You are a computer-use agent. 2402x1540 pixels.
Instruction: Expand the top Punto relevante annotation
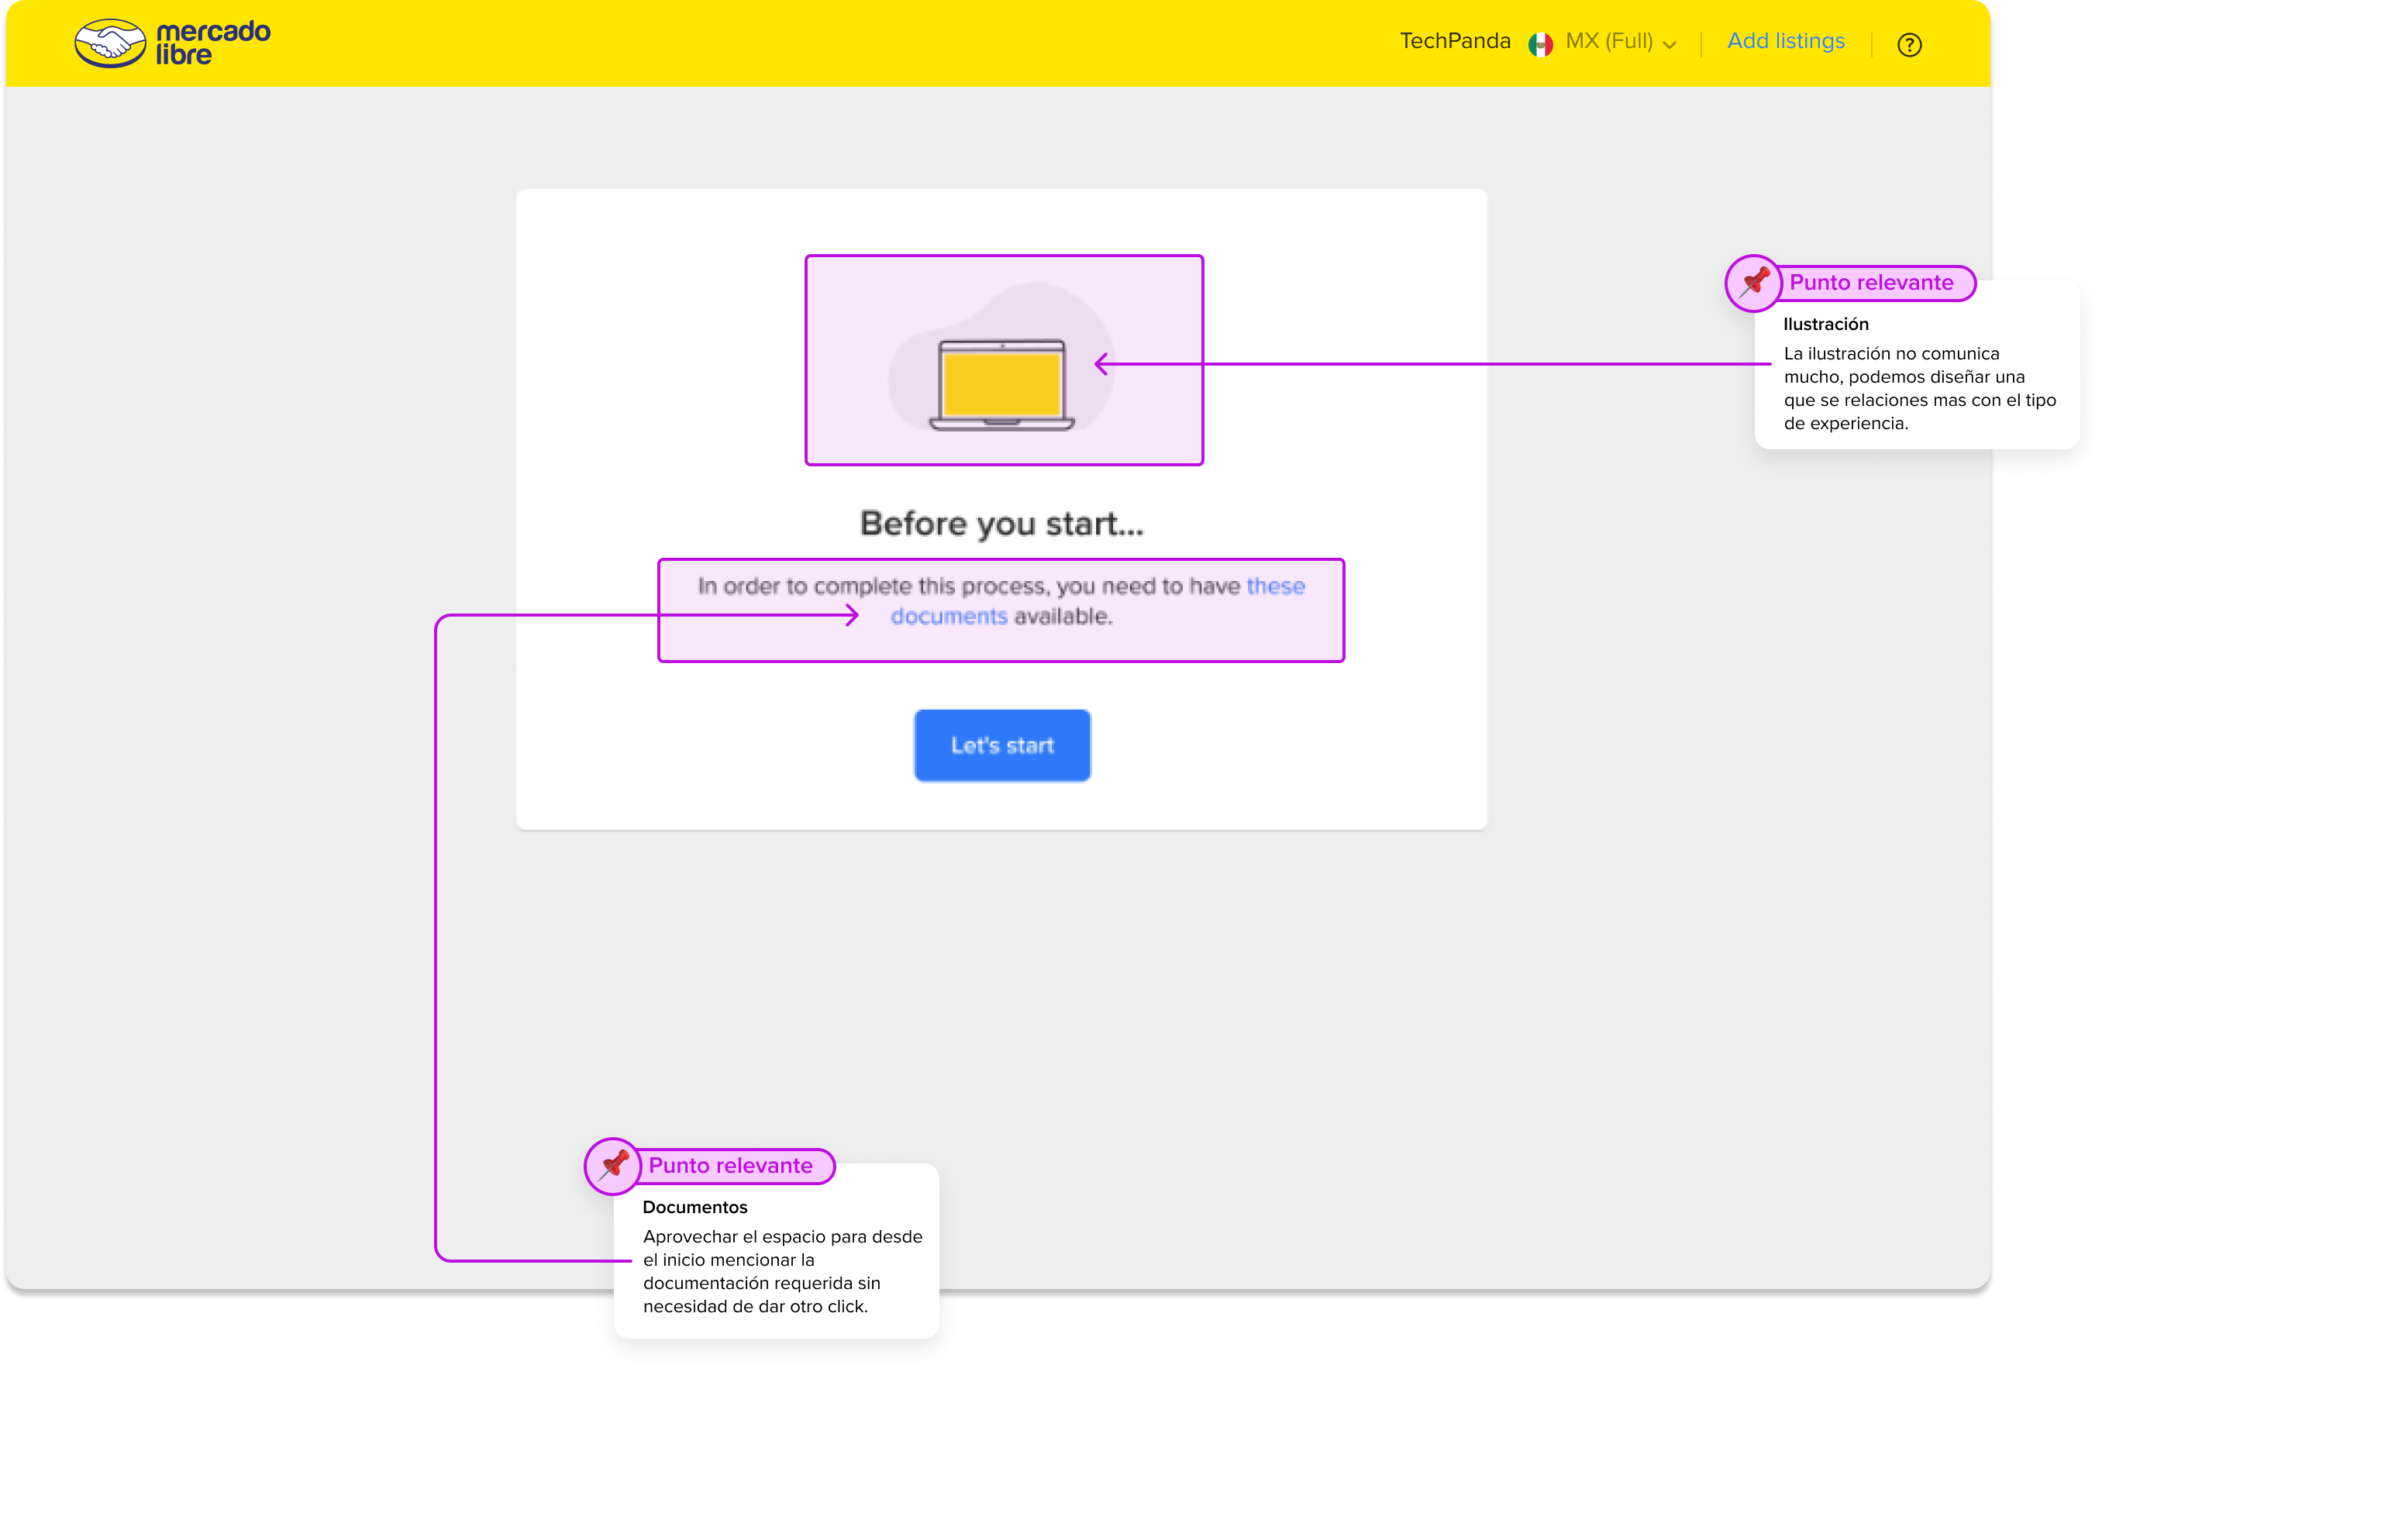(1872, 283)
